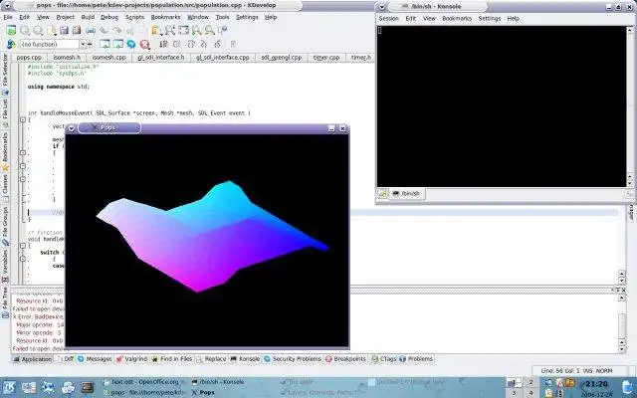The width and height of the screenshot is (637, 398).
Task: Click the Save floppy disk icon
Action: 64,30
